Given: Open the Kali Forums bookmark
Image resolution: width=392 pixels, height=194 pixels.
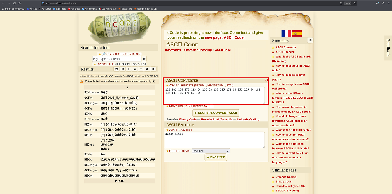Looking at the screenshot, I should point(89,9).
